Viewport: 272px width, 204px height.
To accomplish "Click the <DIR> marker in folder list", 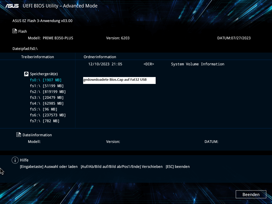I will pyautogui.click(x=149, y=64).
